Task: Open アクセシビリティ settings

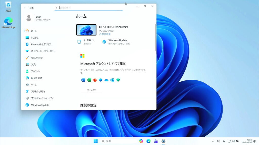Action: point(38,92)
